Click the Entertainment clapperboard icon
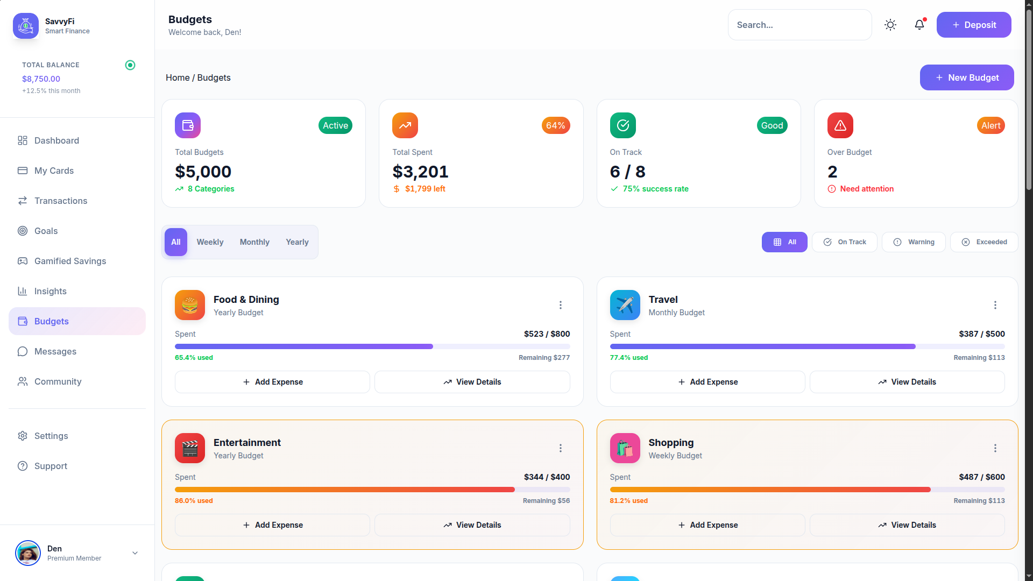Image resolution: width=1033 pixels, height=581 pixels. pos(190,448)
